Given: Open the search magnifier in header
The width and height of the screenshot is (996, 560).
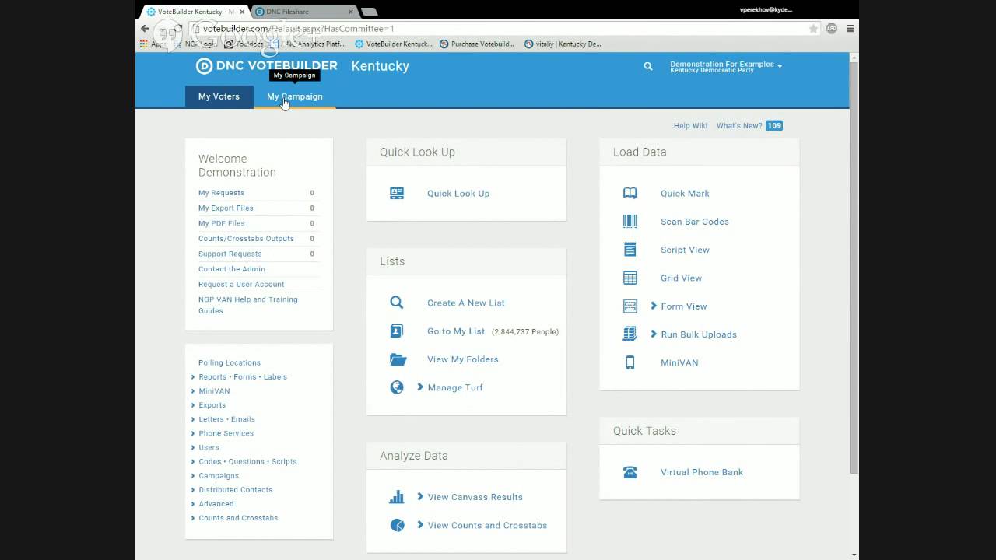Looking at the screenshot, I should (648, 67).
